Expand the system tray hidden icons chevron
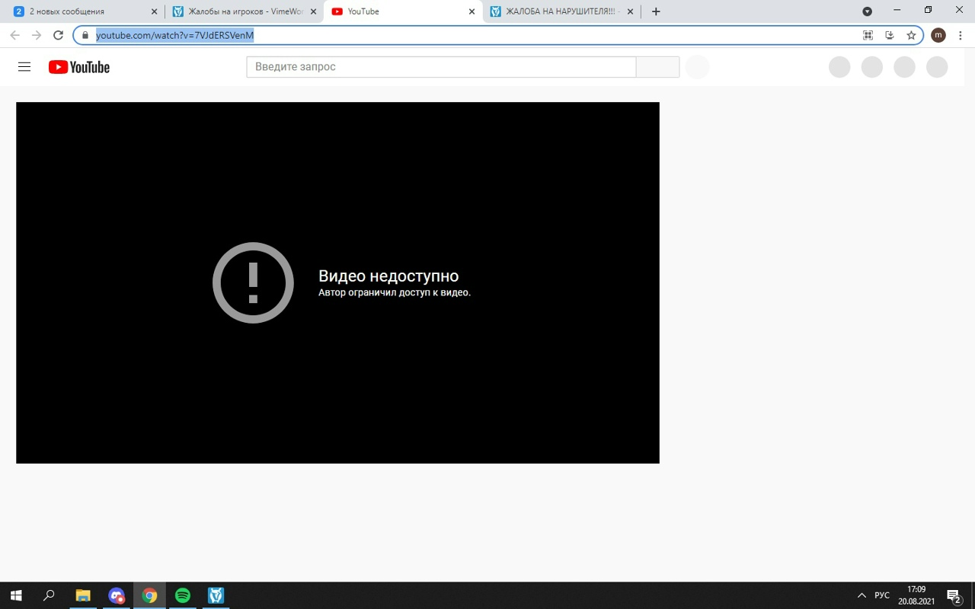 click(x=862, y=595)
